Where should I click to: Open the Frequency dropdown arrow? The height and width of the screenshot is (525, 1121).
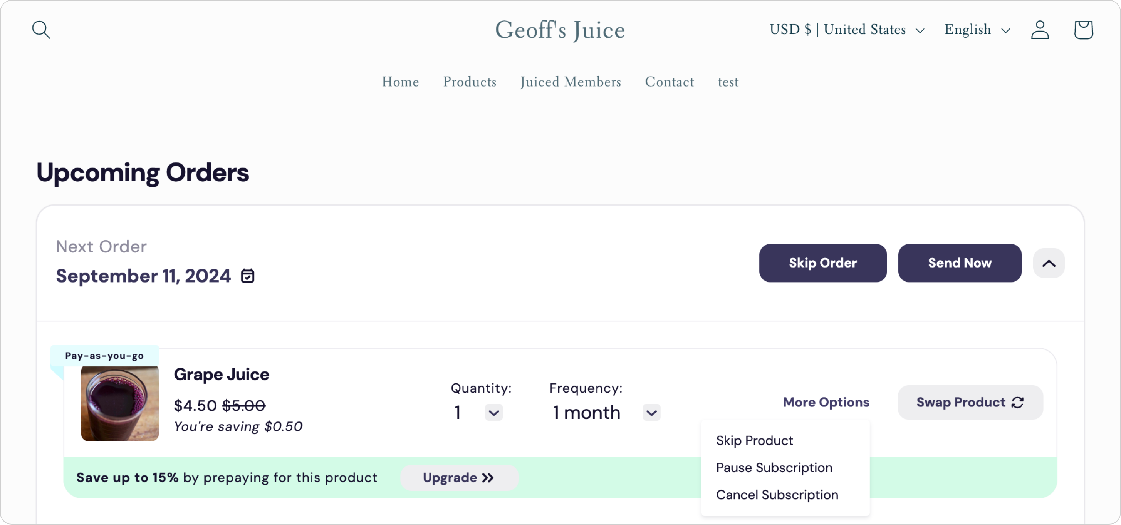651,412
